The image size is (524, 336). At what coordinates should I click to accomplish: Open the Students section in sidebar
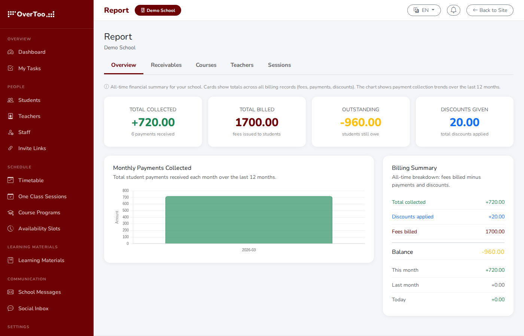pos(29,100)
